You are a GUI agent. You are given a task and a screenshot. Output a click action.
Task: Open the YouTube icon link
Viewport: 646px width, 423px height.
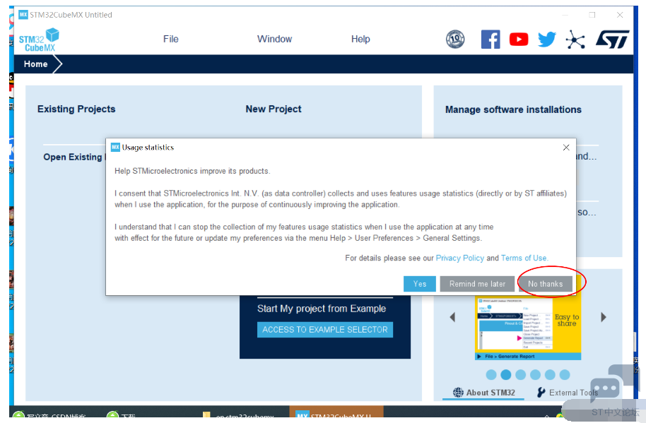[519, 40]
